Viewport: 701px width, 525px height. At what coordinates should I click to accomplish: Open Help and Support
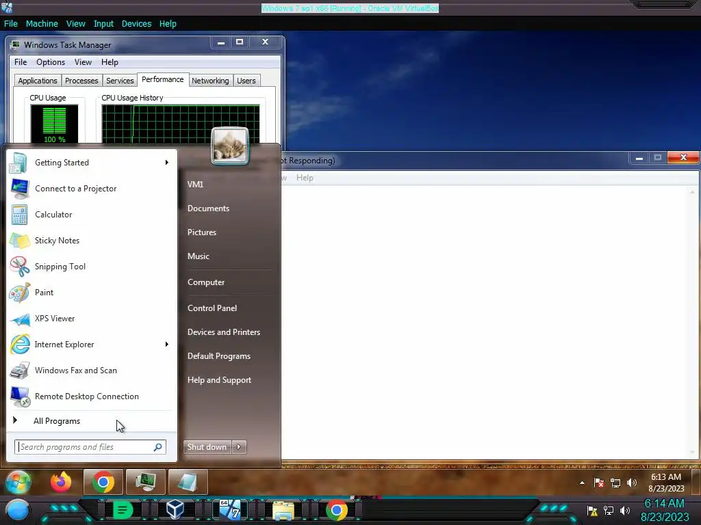pos(220,380)
